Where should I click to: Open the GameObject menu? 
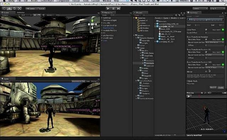pos(47,1)
